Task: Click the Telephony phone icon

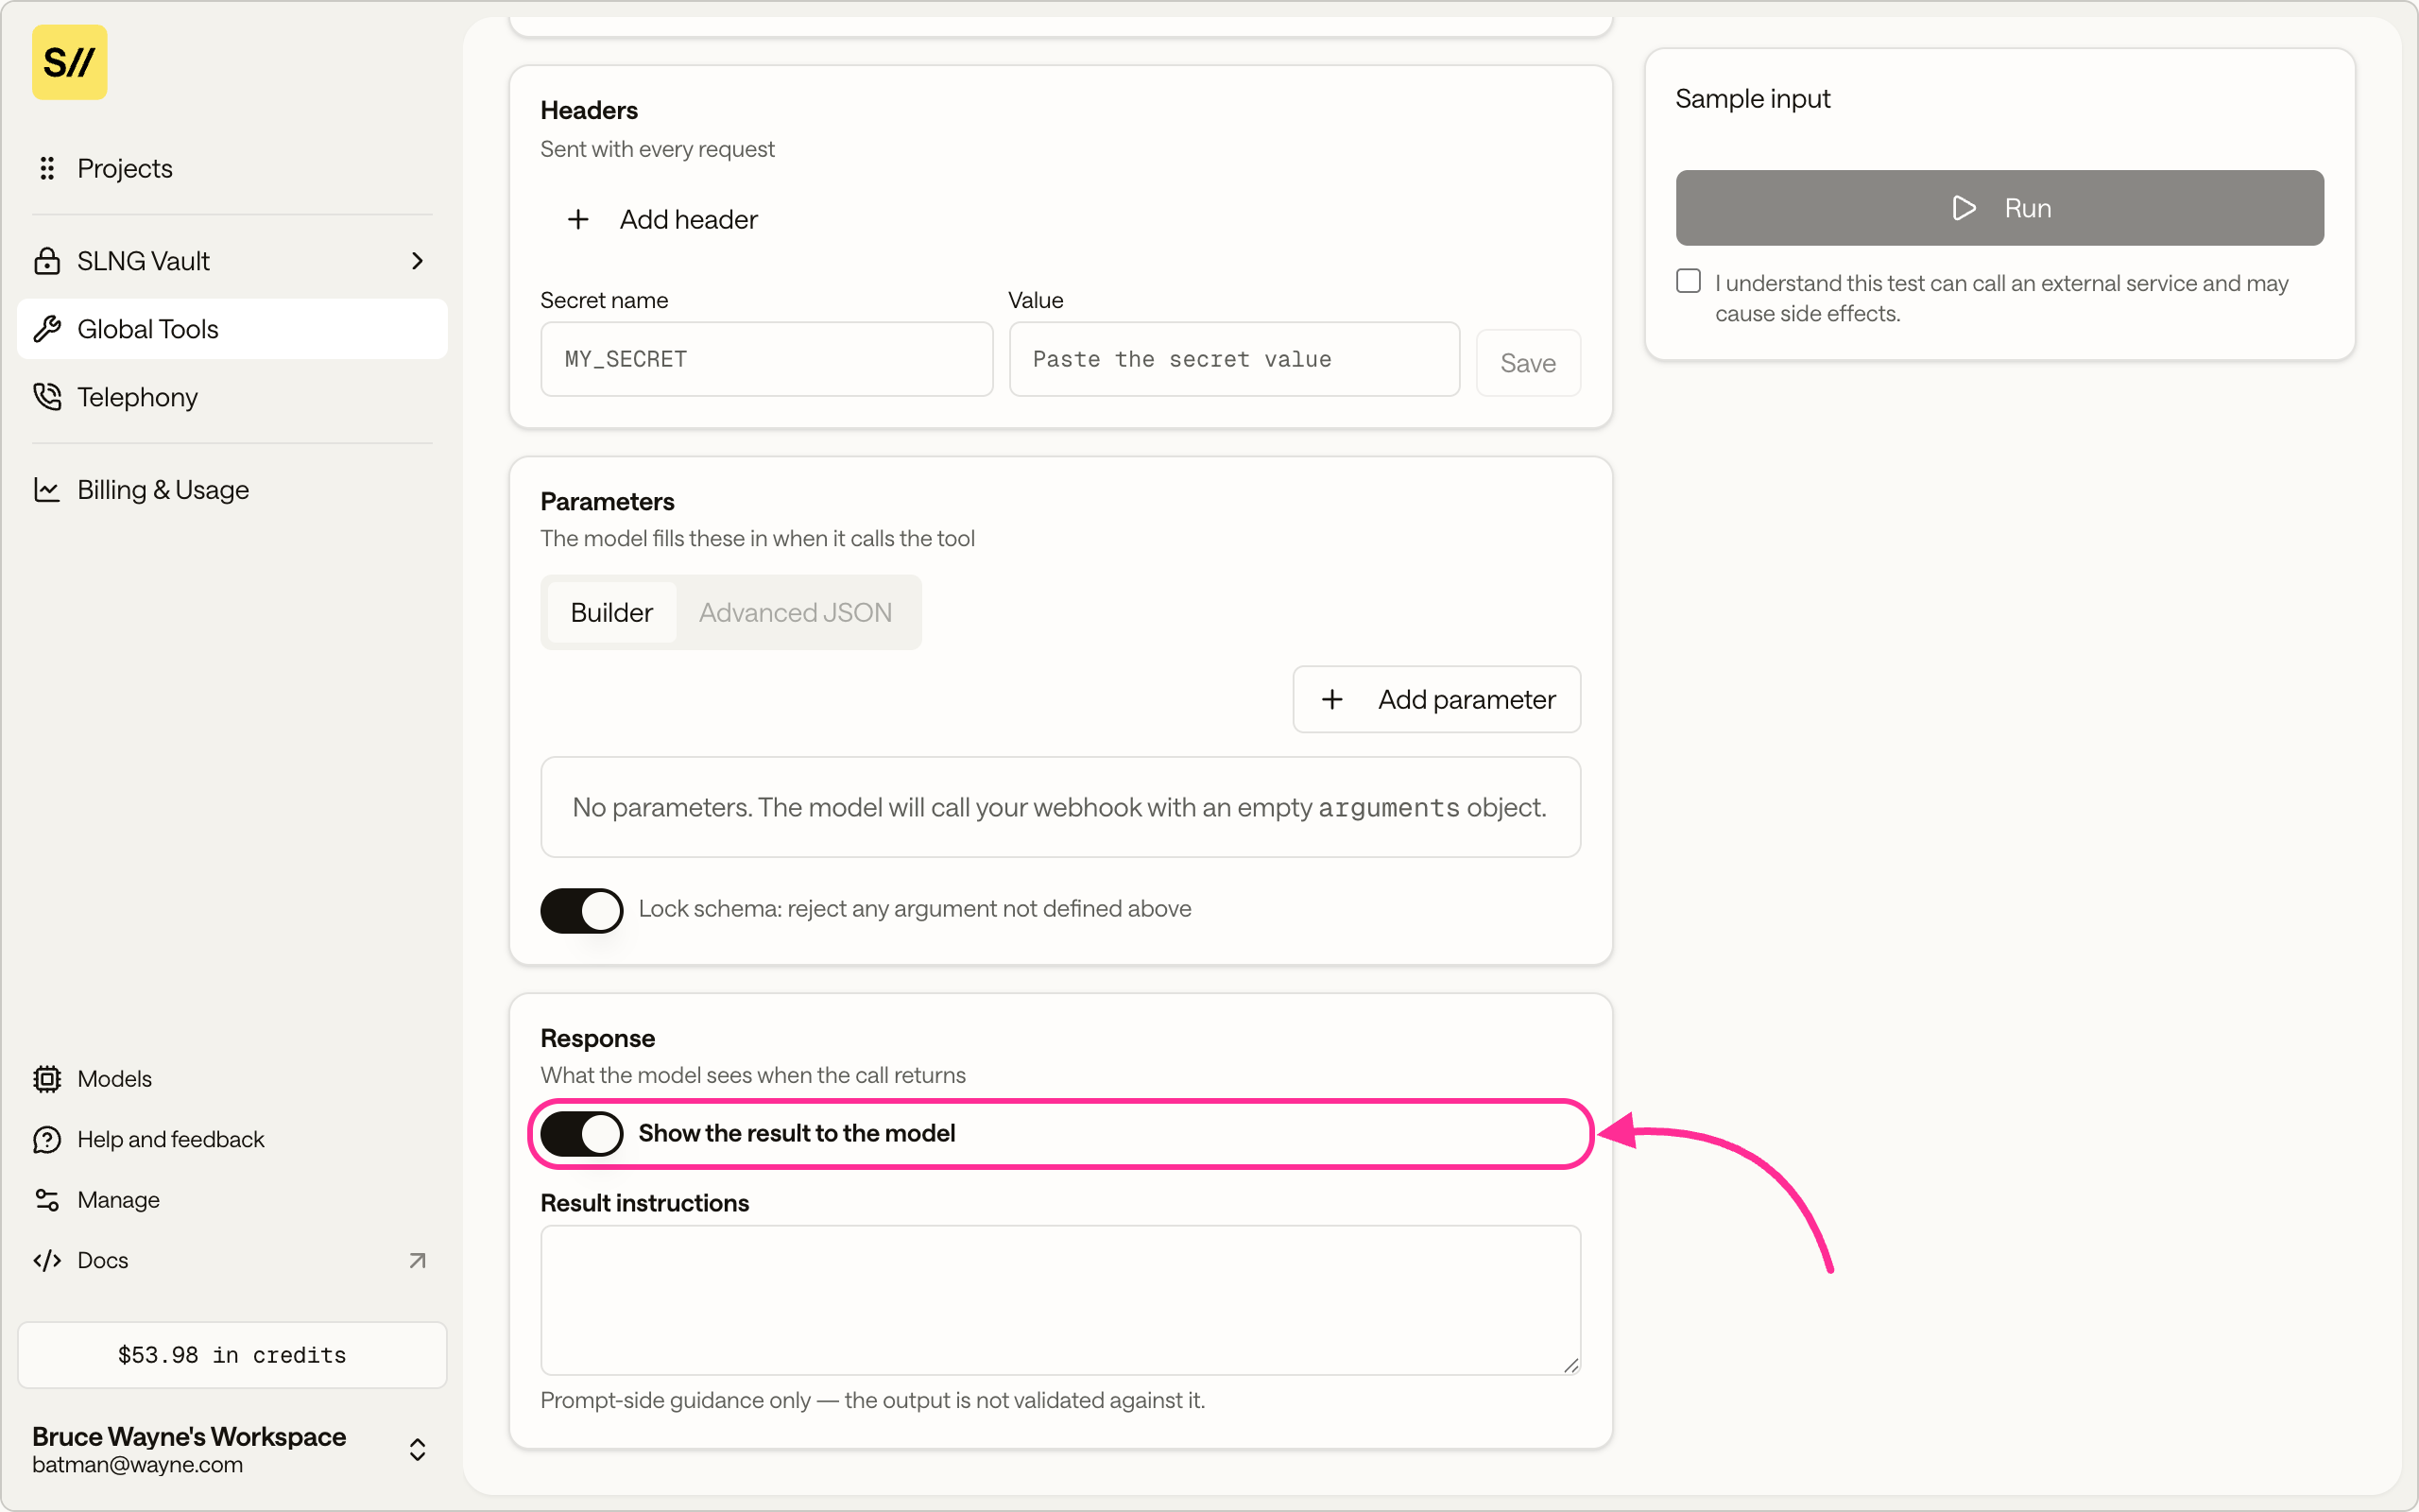Action: (47, 397)
